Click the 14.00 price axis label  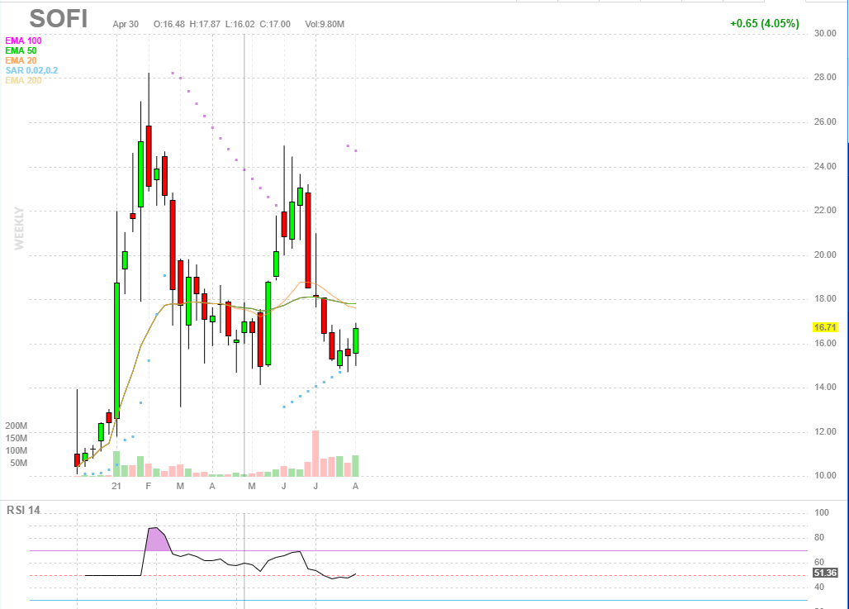point(825,388)
